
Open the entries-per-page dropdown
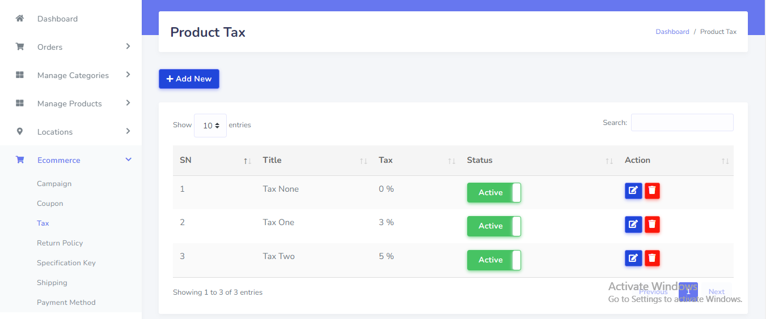(x=210, y=126)
